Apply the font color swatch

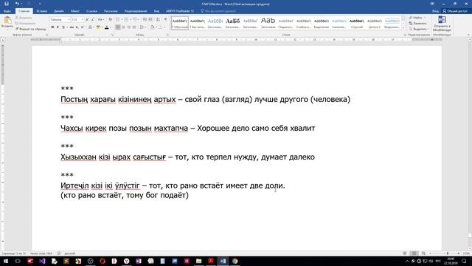[106, 27]
